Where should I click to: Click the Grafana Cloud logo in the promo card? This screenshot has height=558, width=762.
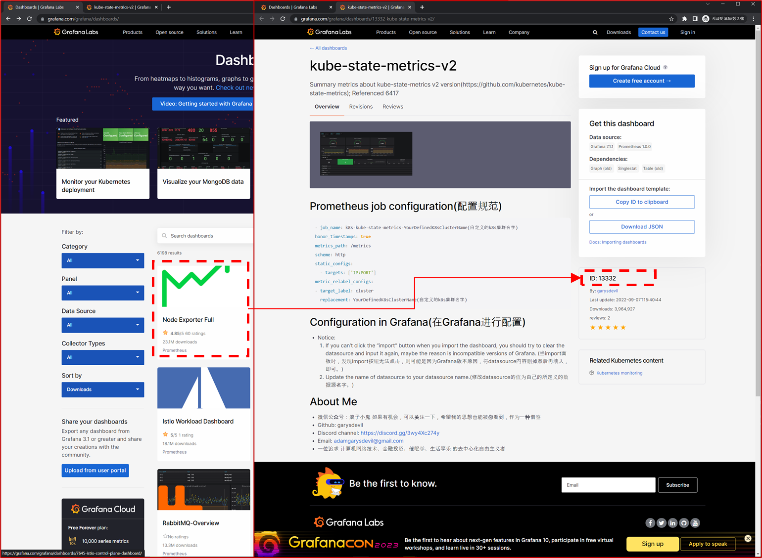[x=103, y=509]
